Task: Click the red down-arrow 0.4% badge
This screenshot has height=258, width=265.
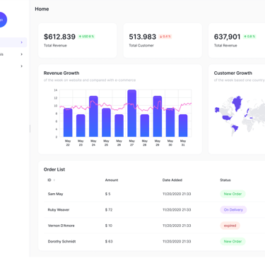Action: (165, 37)
